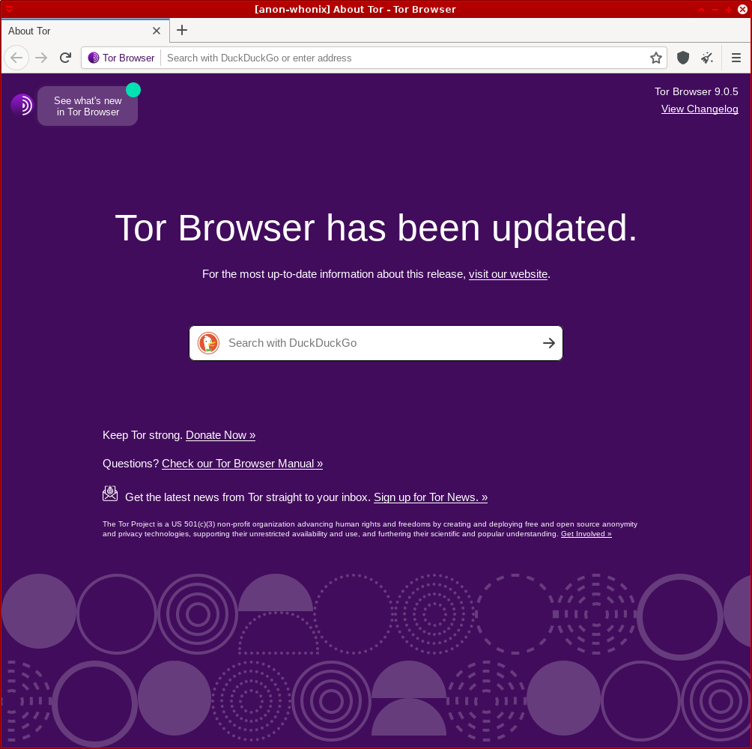Open the Donate Now link
The image size is (752, 749).
pyautogui.click(x=221, y=435)
